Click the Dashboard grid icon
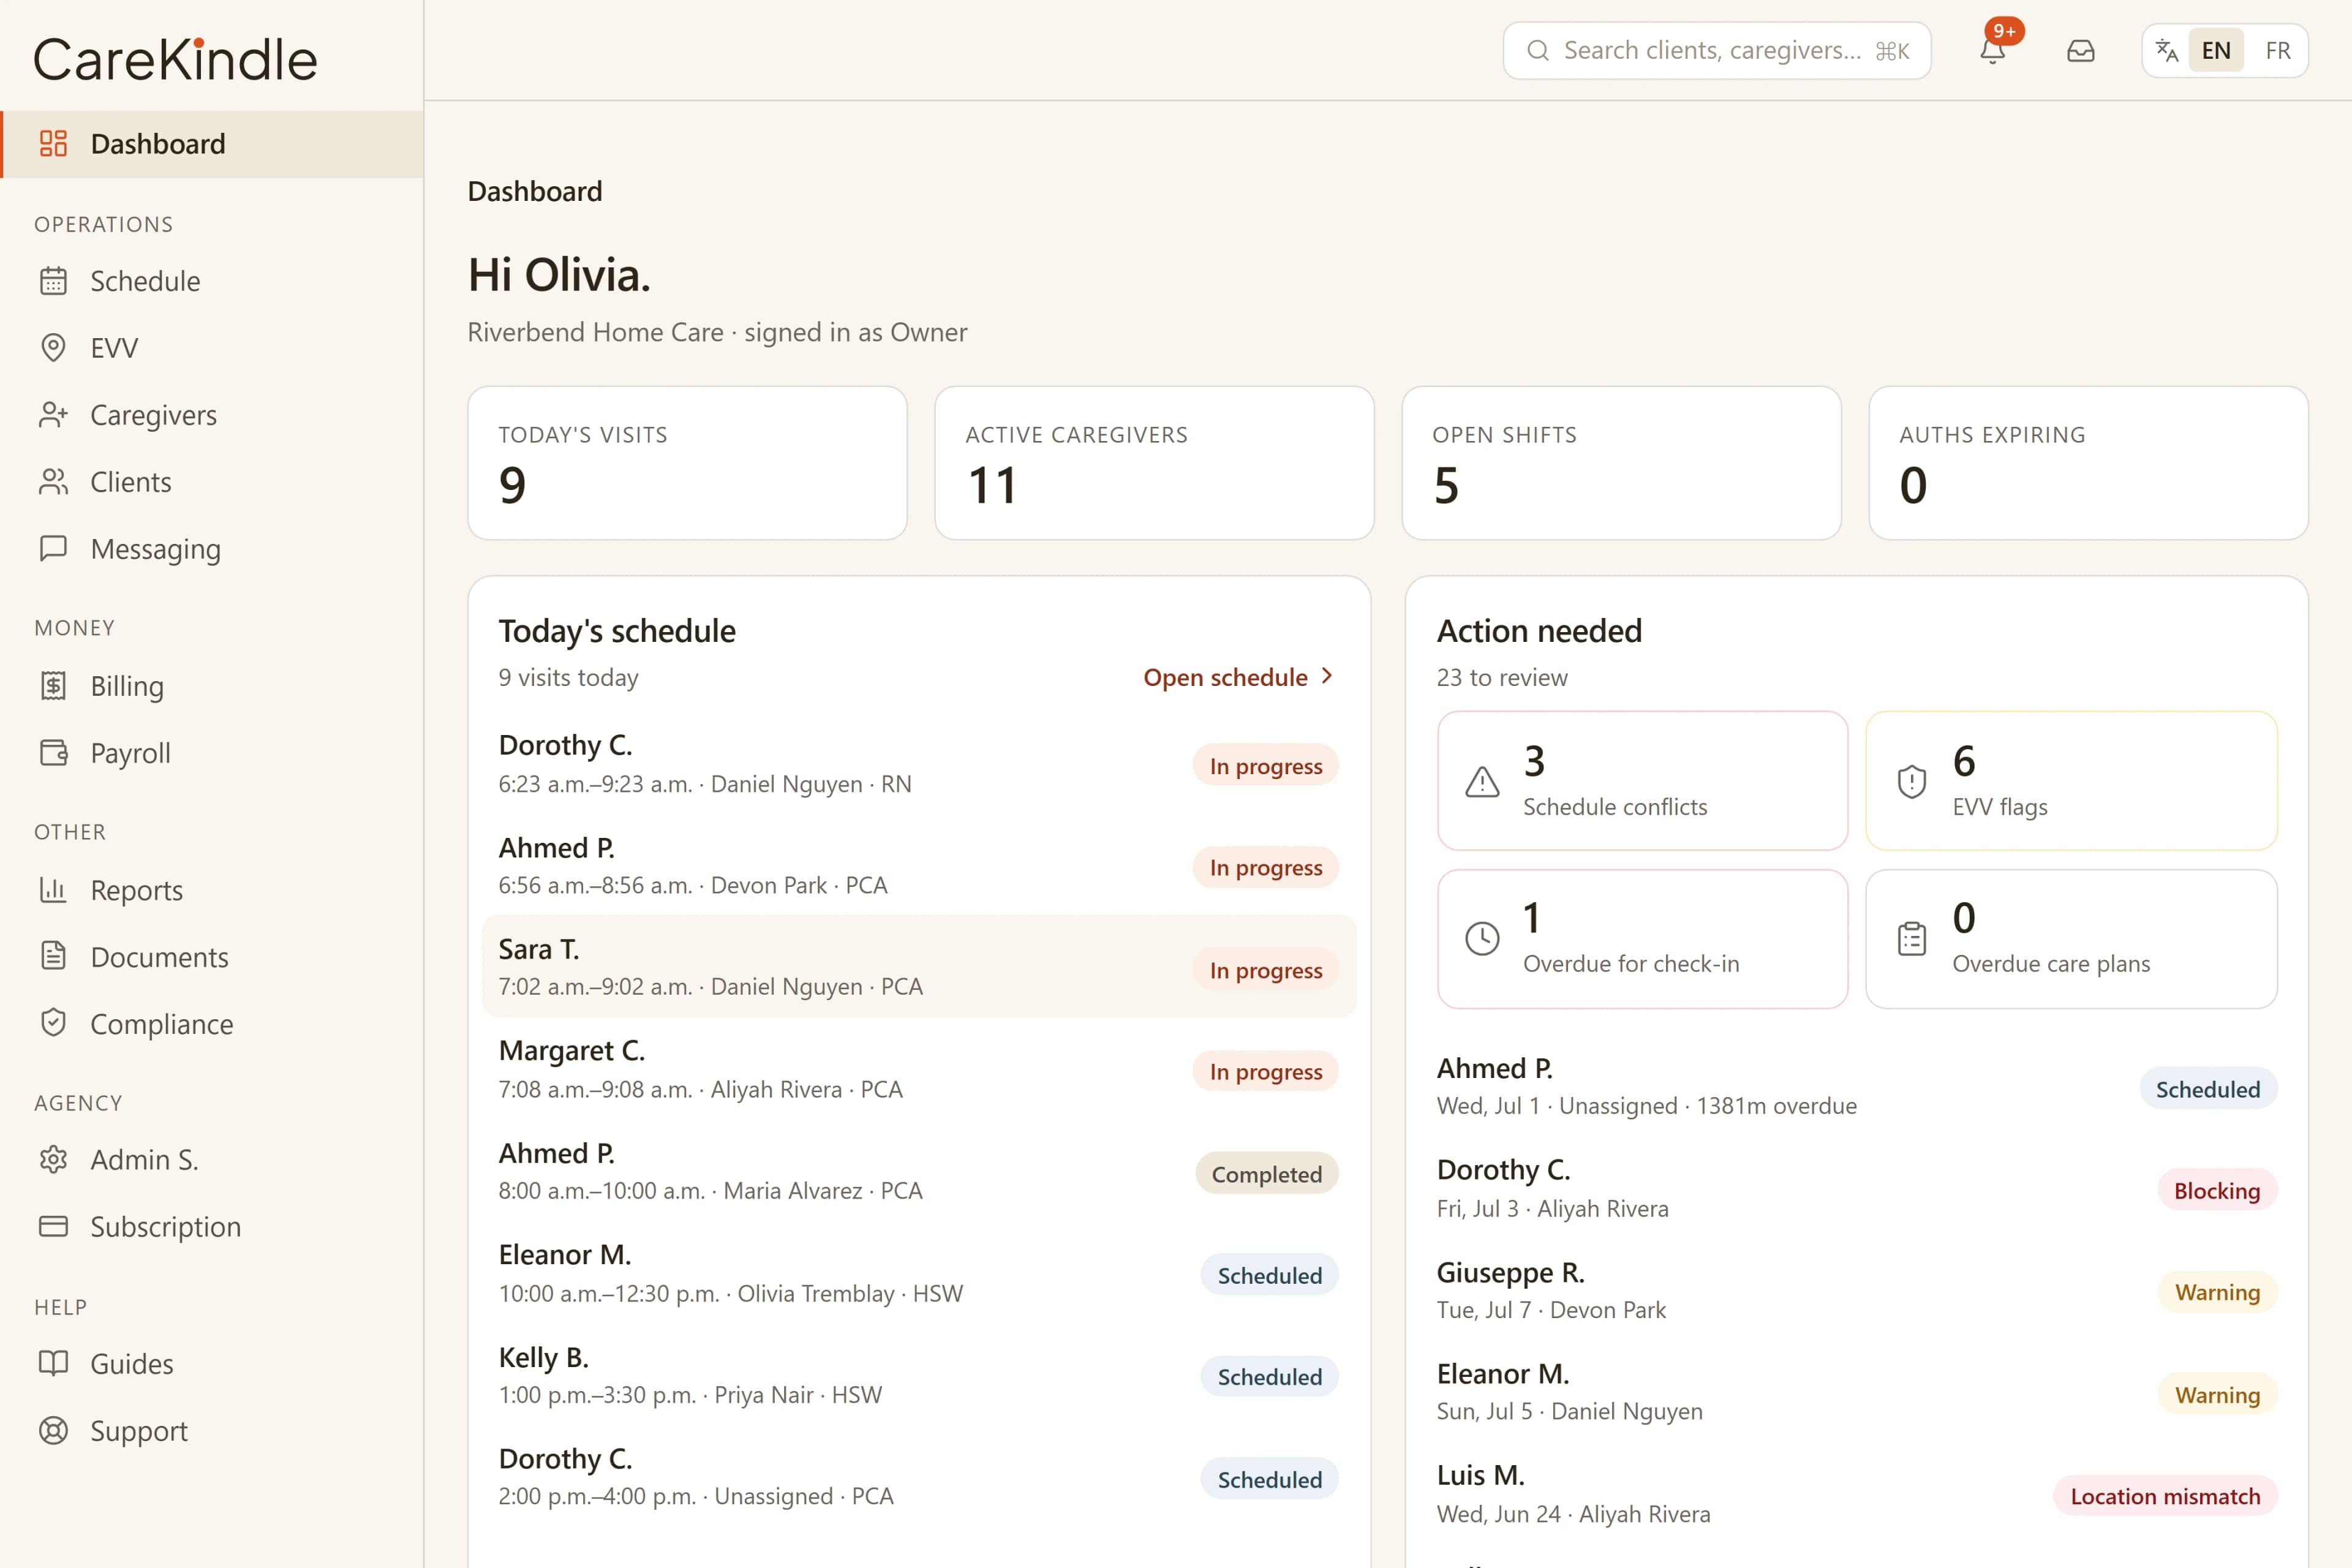 [53, 144]
